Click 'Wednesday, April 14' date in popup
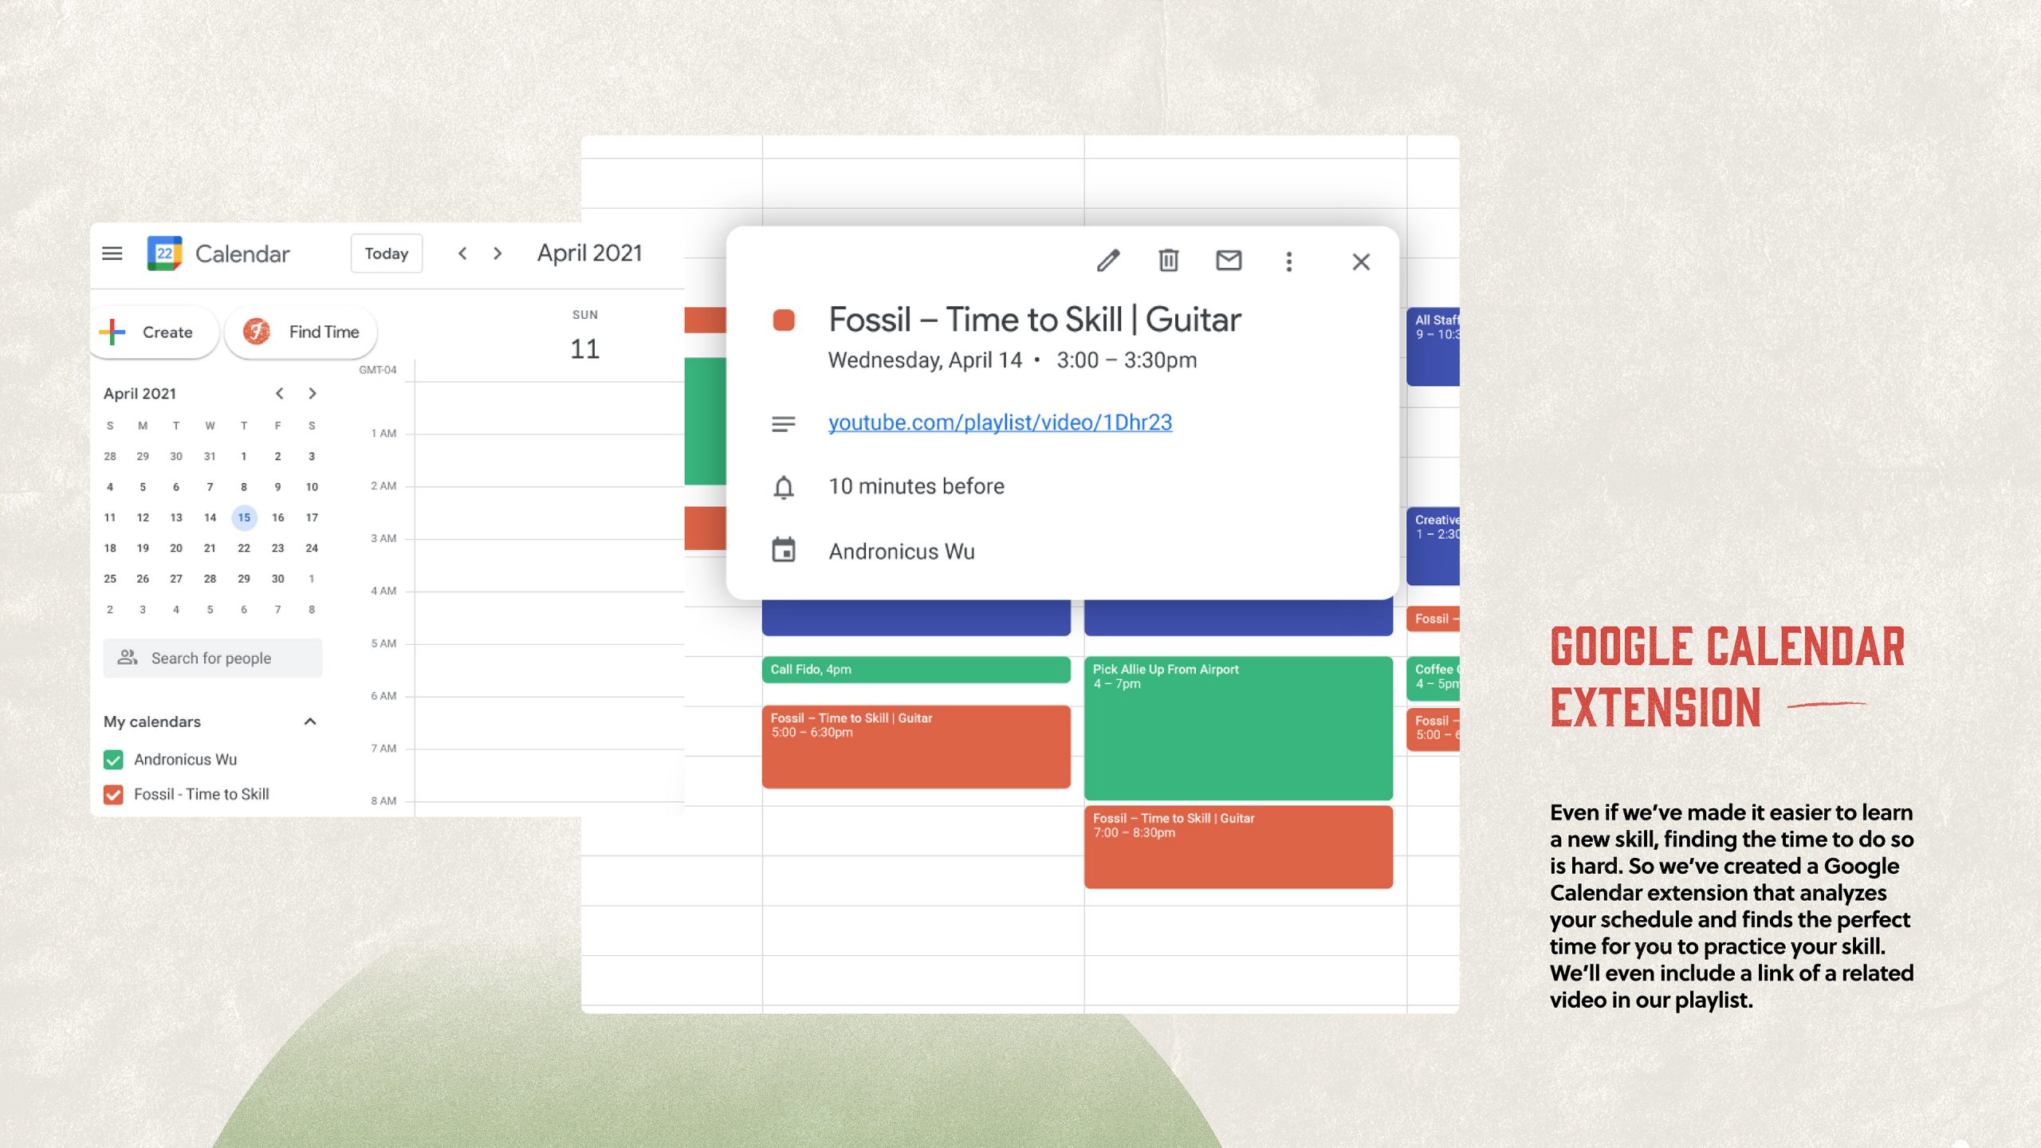The image size is (2041, 1148). pos(925,360)
